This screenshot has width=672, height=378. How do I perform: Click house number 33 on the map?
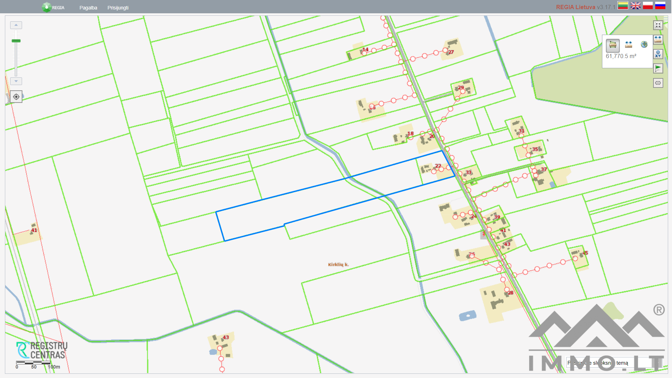click(469, 172)
